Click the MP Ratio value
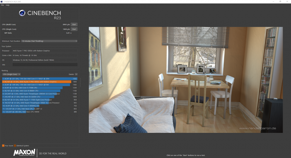 (x=69, y=33)
